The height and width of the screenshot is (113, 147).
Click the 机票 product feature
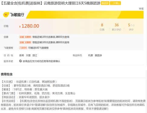point(90,55)
